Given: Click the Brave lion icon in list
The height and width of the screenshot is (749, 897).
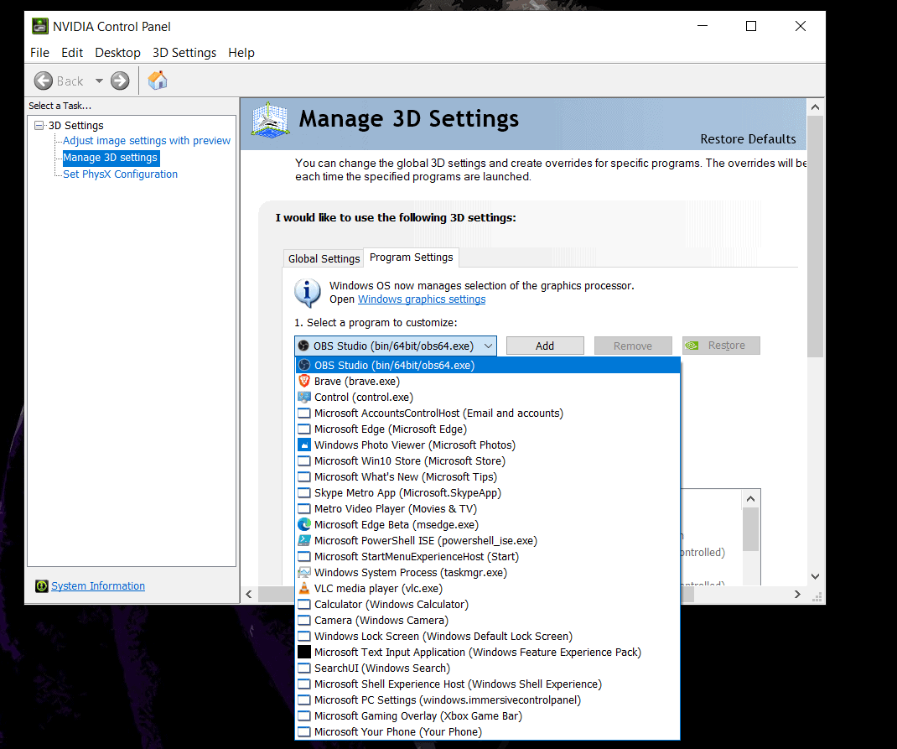Looking at the screenshot, I should 304,381.
